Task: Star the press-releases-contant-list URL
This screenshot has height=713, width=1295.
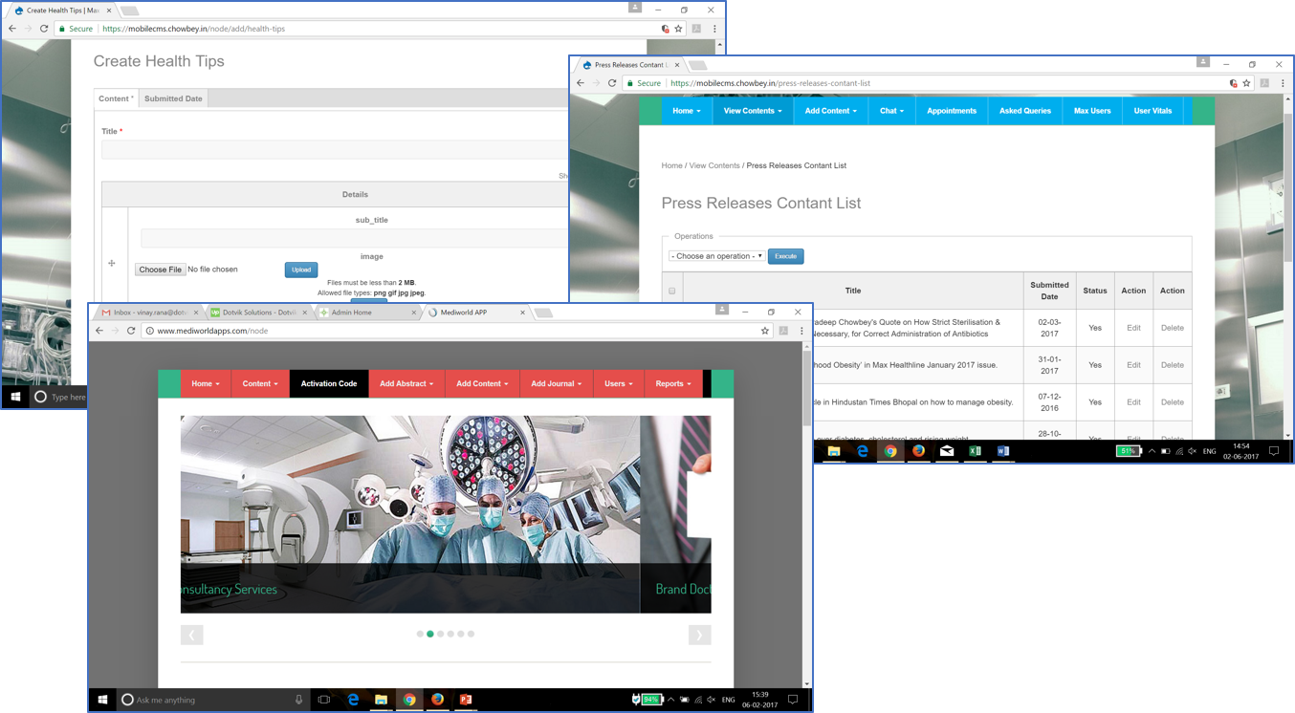Action: coord(1246,83)
